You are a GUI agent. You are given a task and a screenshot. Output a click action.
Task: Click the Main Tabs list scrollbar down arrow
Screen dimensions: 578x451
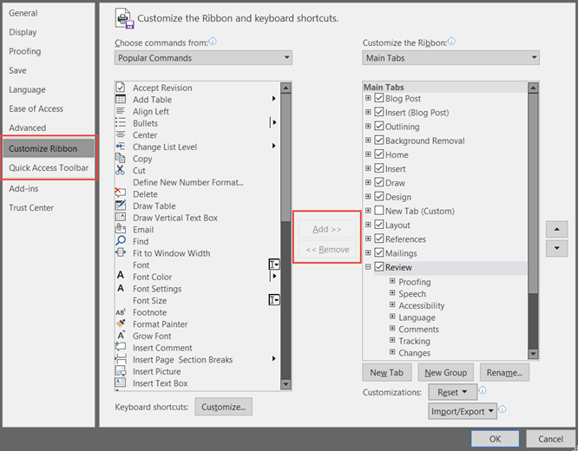coord(533,354)
